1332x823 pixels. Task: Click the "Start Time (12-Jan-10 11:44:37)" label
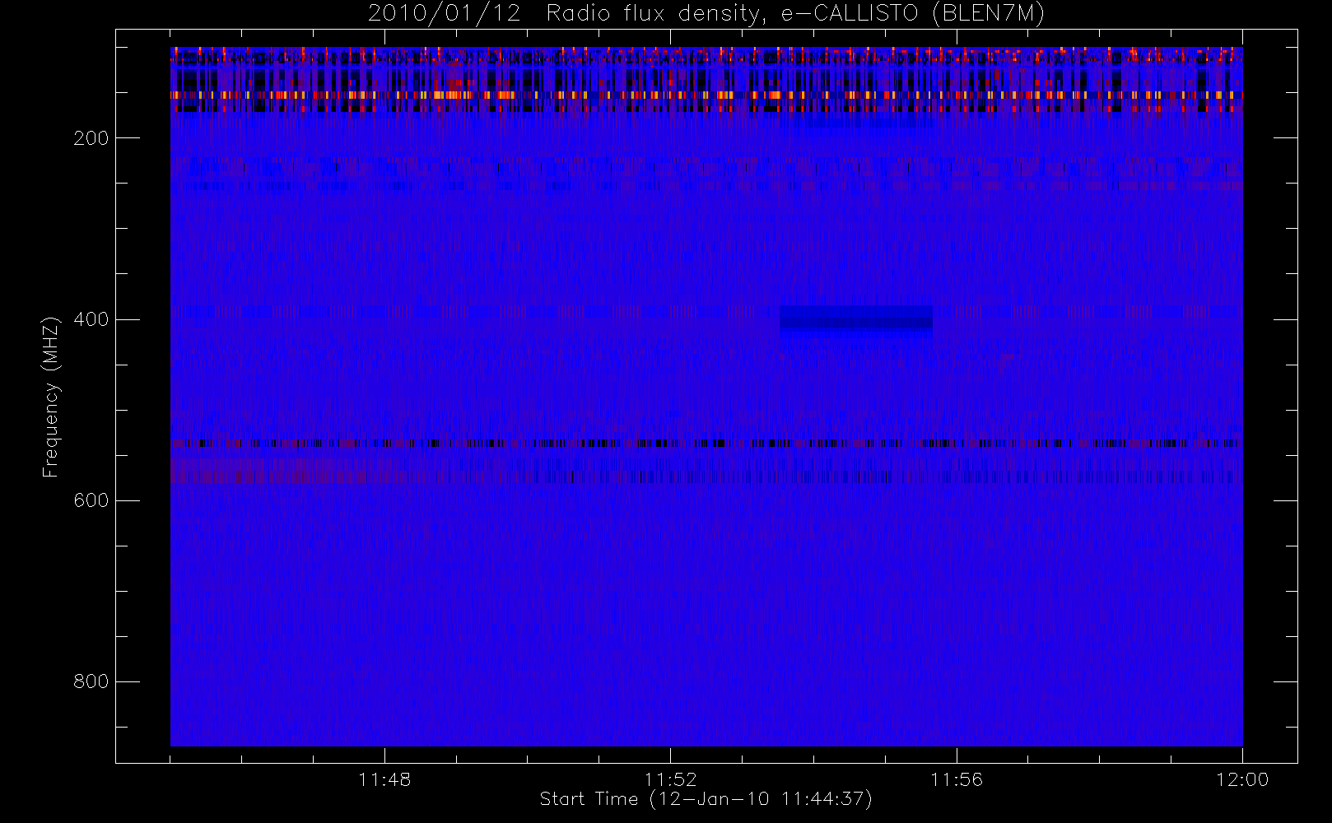tap(706, 799)
